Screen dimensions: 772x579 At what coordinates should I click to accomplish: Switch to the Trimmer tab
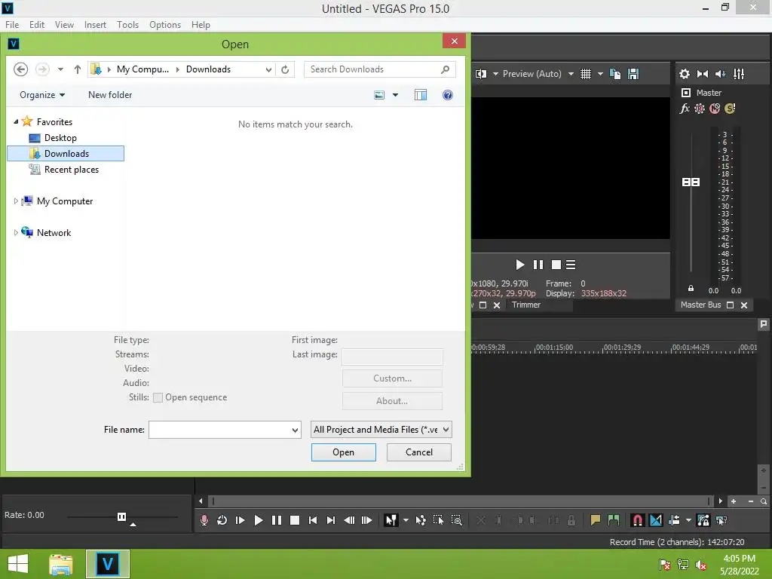526,305
